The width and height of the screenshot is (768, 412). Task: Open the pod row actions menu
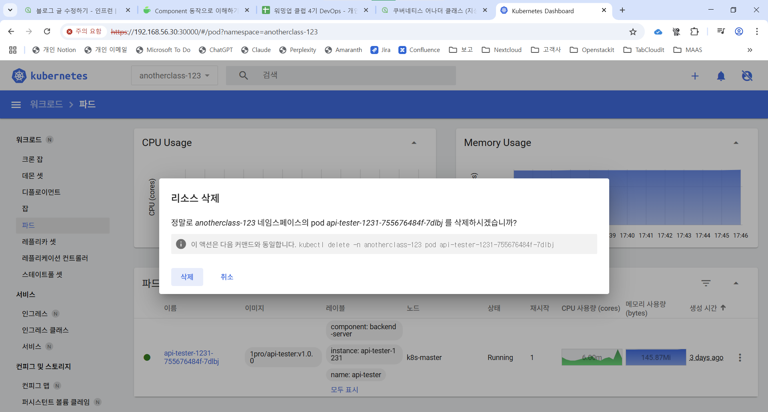point(740,358)
